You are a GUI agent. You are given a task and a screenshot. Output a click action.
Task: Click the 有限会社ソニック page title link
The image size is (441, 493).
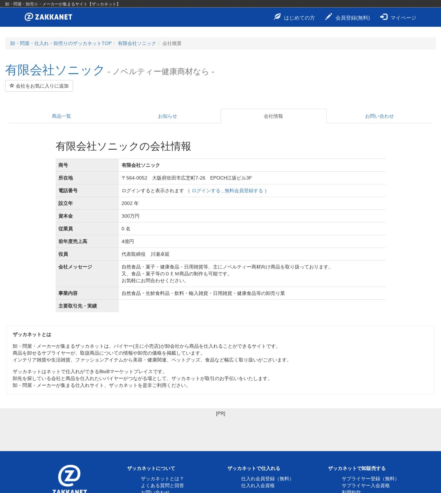(55, 70)
